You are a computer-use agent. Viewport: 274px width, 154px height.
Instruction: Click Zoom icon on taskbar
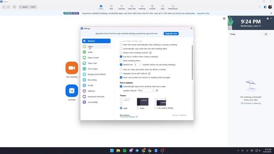coord(156,151)
